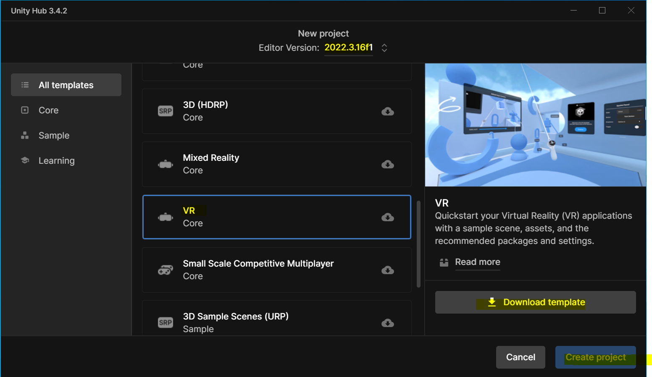This screenshot has width=652, height=377.
Task: Select the Small Scale Competitive Multiplayer template
Action: (x=277, y=270)
